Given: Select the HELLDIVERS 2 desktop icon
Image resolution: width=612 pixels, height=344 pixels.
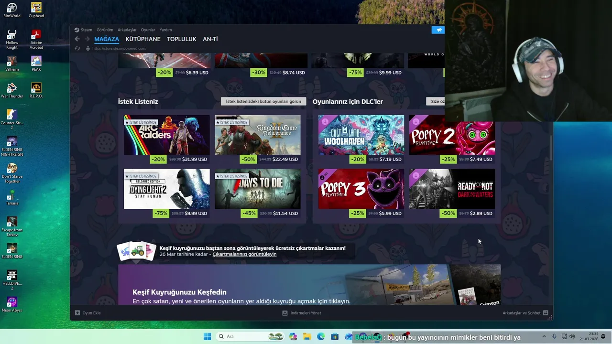Looking at the screenshot, I should [12, 280].
